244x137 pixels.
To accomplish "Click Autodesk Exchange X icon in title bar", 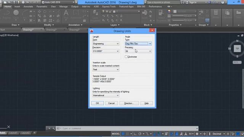I will (210, 2).
